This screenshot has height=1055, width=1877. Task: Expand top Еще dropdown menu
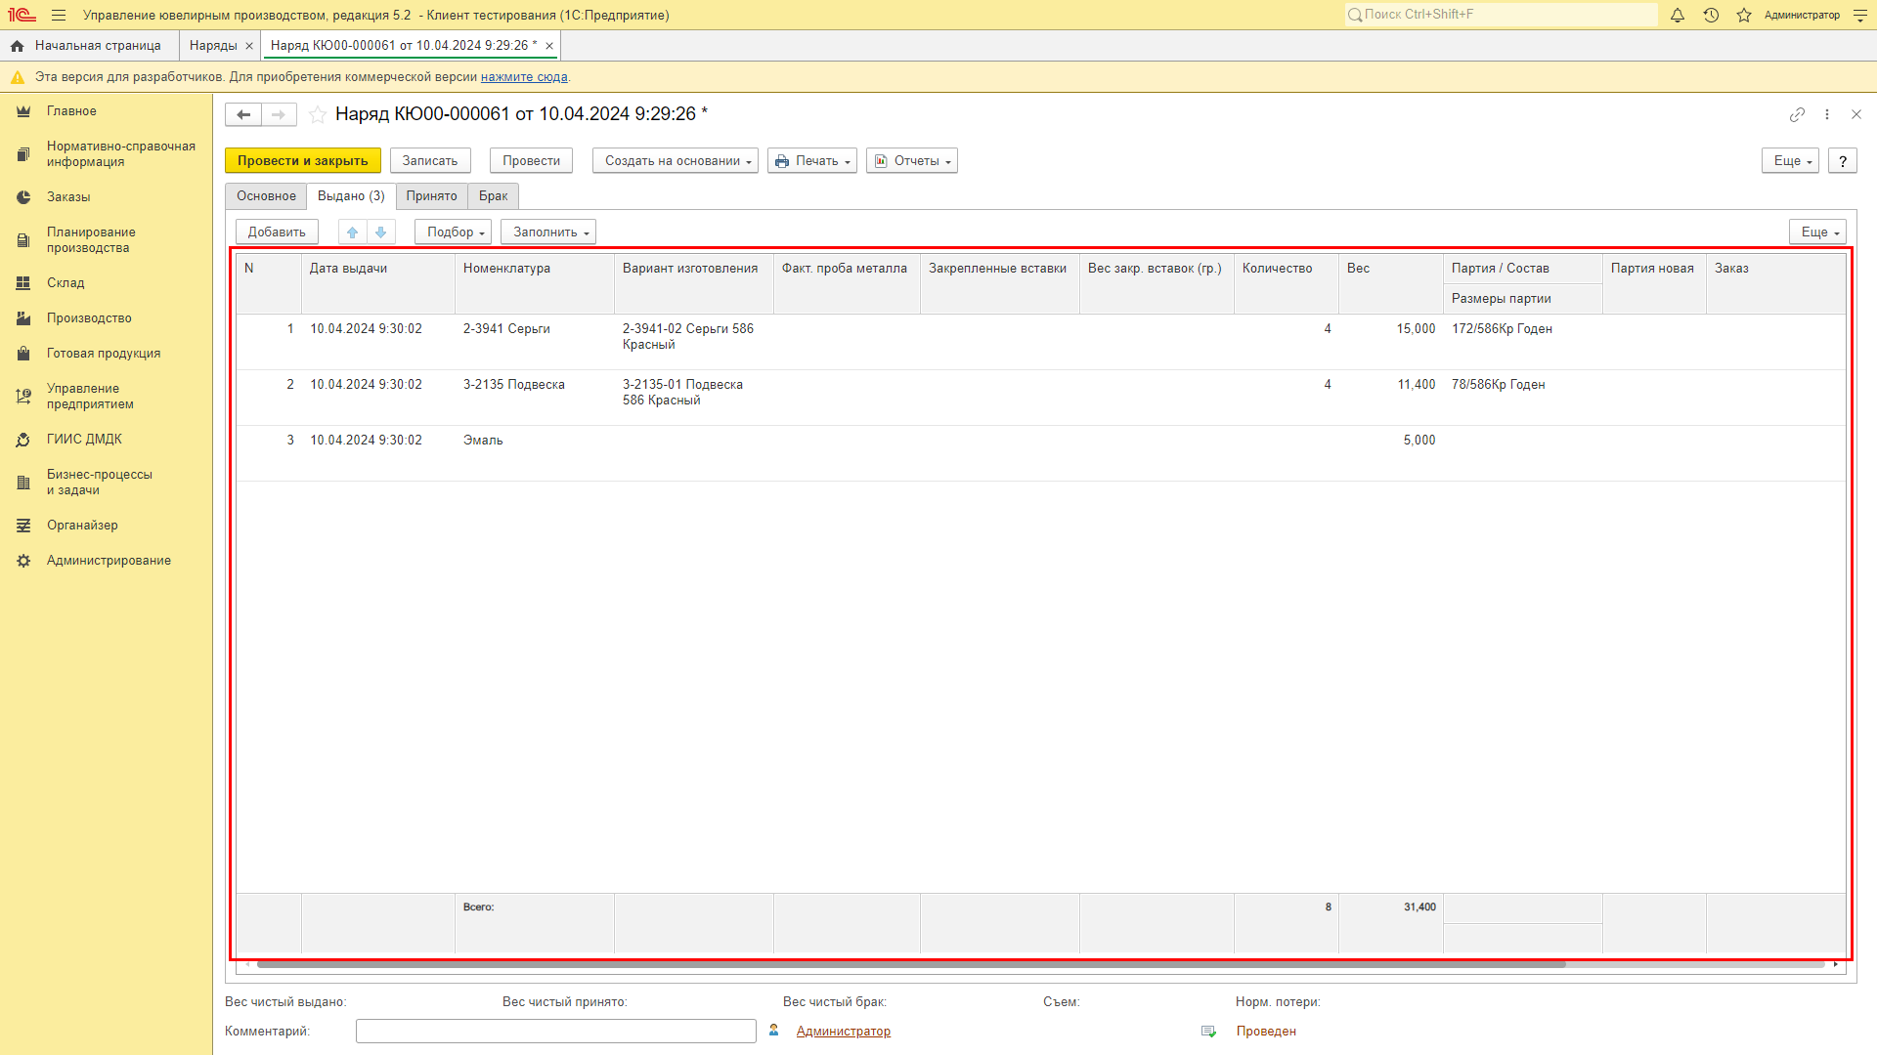[1790, 161]
